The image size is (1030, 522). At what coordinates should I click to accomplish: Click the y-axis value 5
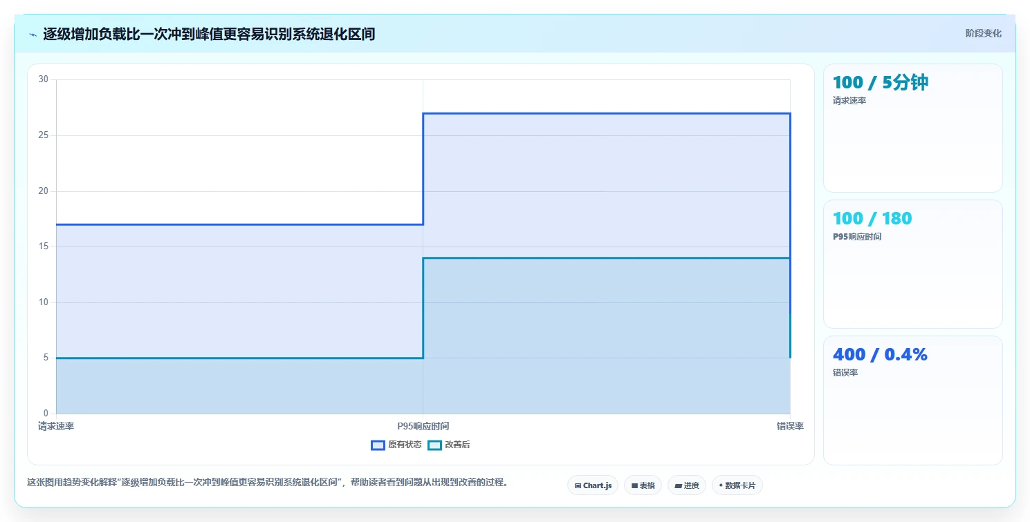pyautogui.click(x=46, y=358)
